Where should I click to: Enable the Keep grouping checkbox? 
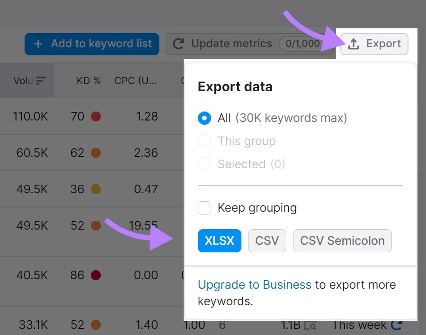click(204, 207)
